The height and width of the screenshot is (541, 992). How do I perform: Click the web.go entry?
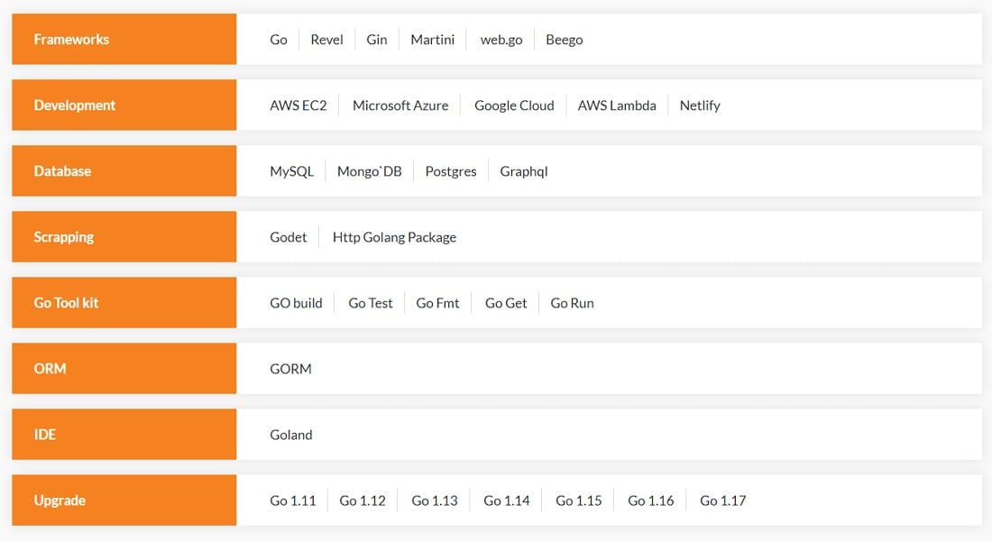(501, 40)
